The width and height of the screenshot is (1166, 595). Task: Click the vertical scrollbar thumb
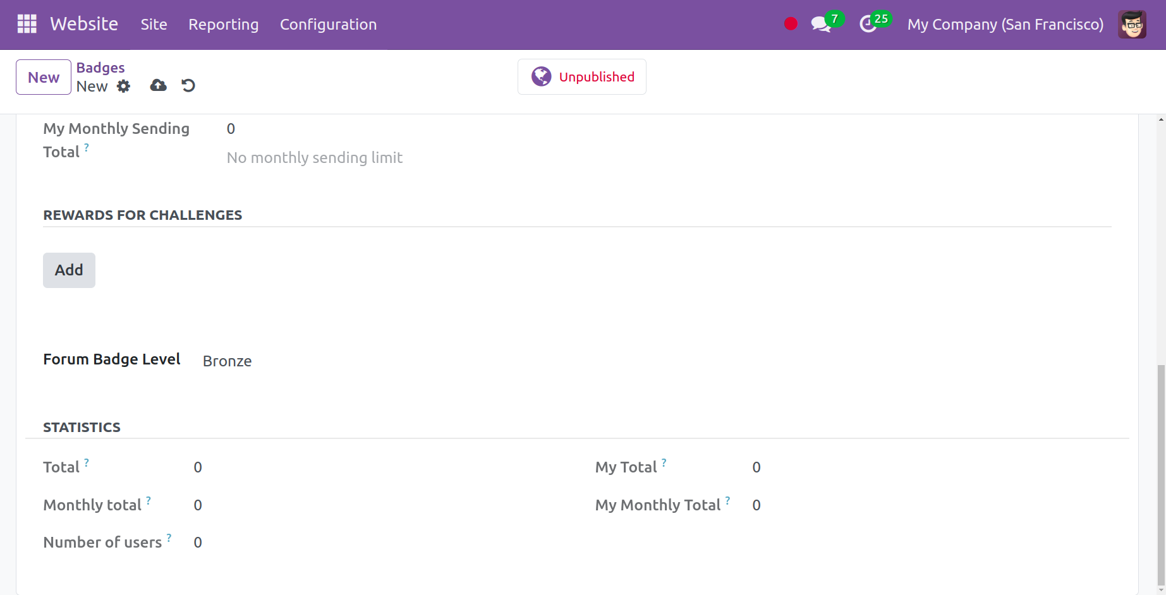coord(1161,474)
